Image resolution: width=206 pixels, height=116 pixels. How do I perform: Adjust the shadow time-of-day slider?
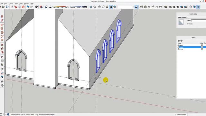pos(79,7)
